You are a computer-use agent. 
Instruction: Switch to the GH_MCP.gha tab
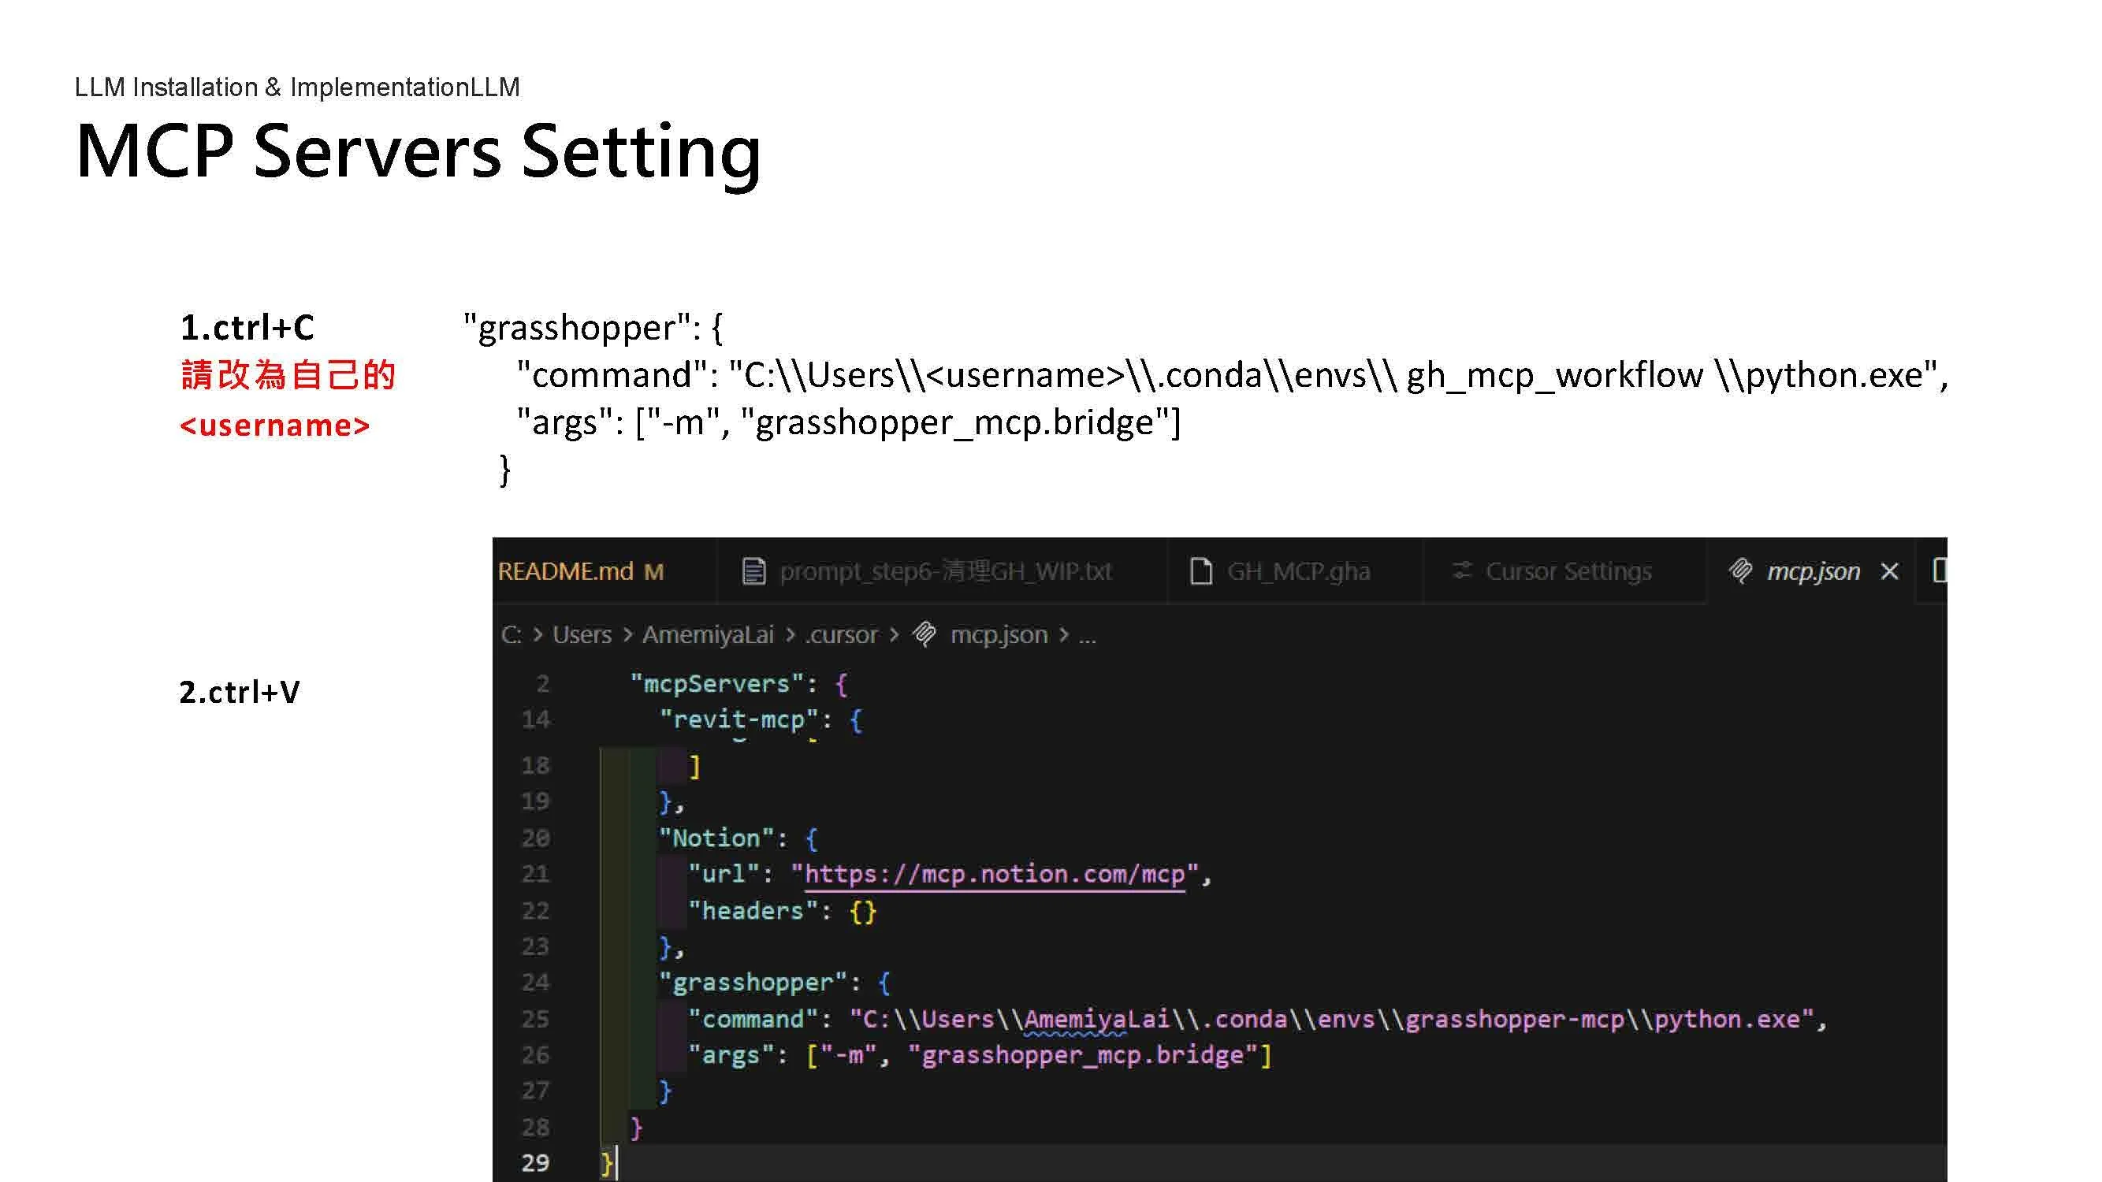(1297, 571)
